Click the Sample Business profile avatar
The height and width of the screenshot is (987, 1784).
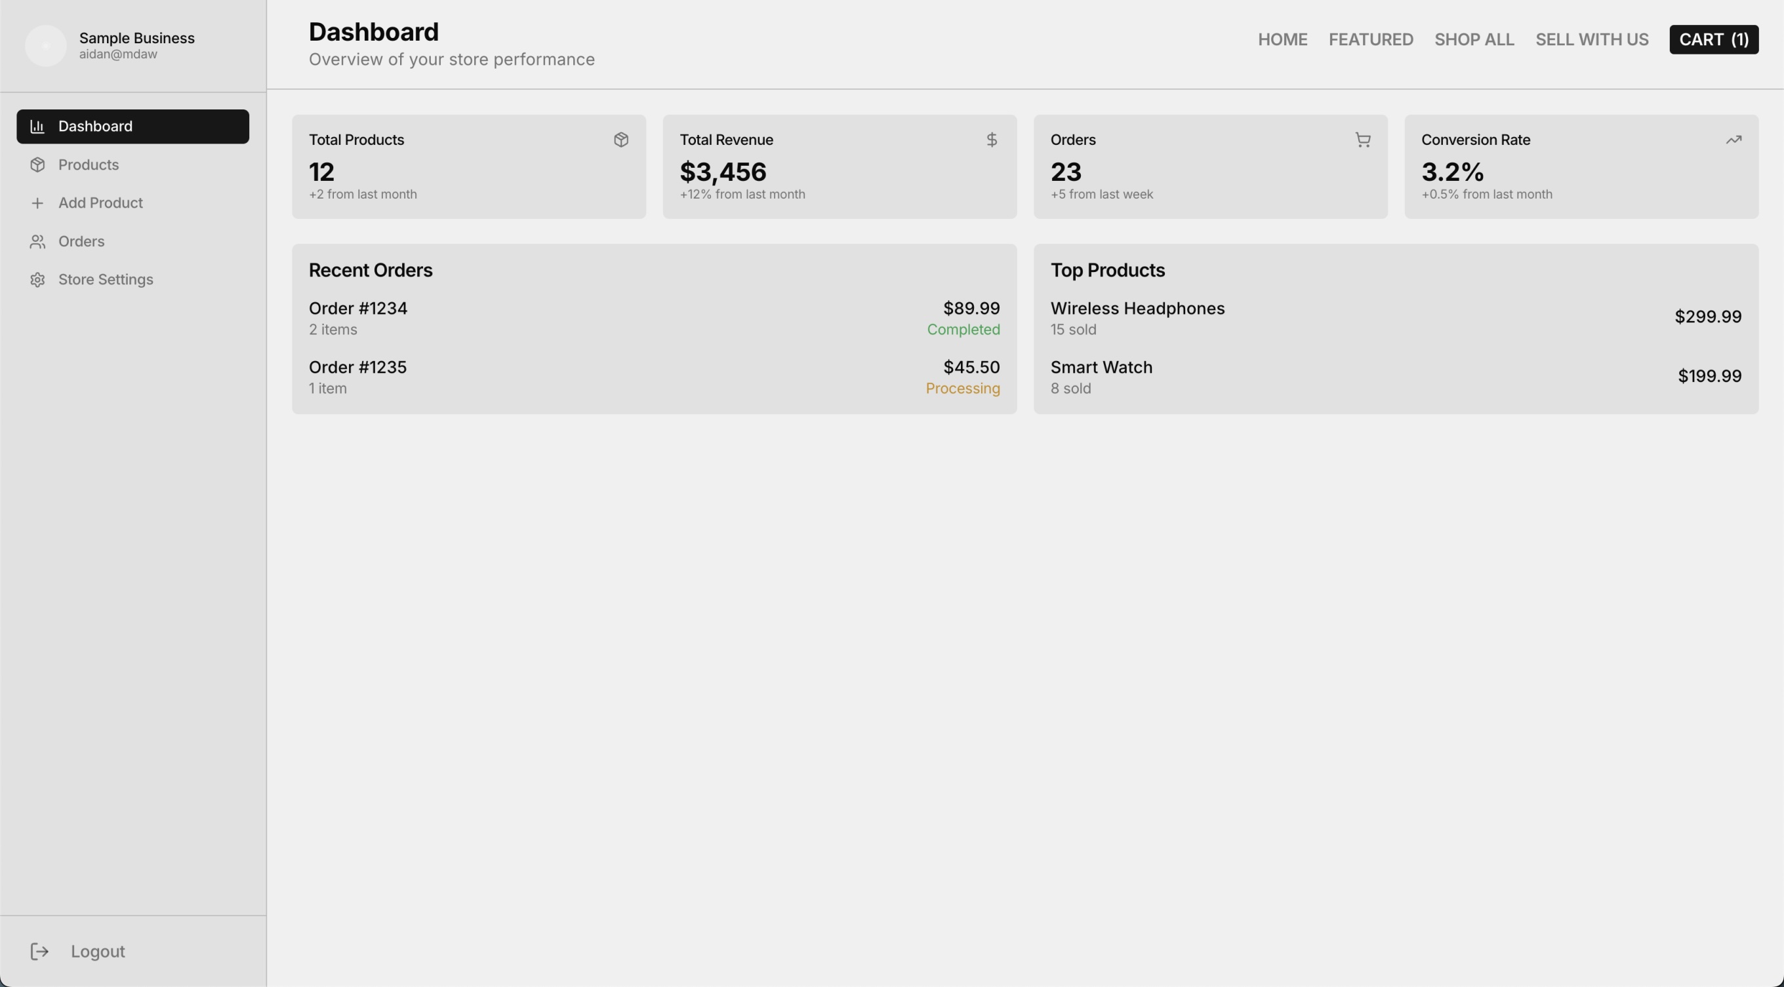(46, 46)
